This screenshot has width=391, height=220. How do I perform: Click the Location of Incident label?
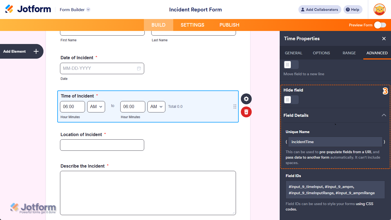pos(81,134)
